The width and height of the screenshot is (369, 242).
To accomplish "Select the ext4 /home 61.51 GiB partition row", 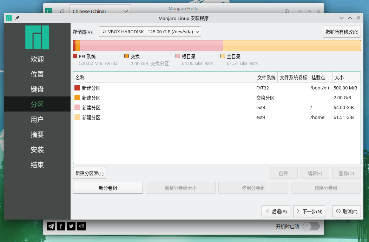I will pos(217,117).
